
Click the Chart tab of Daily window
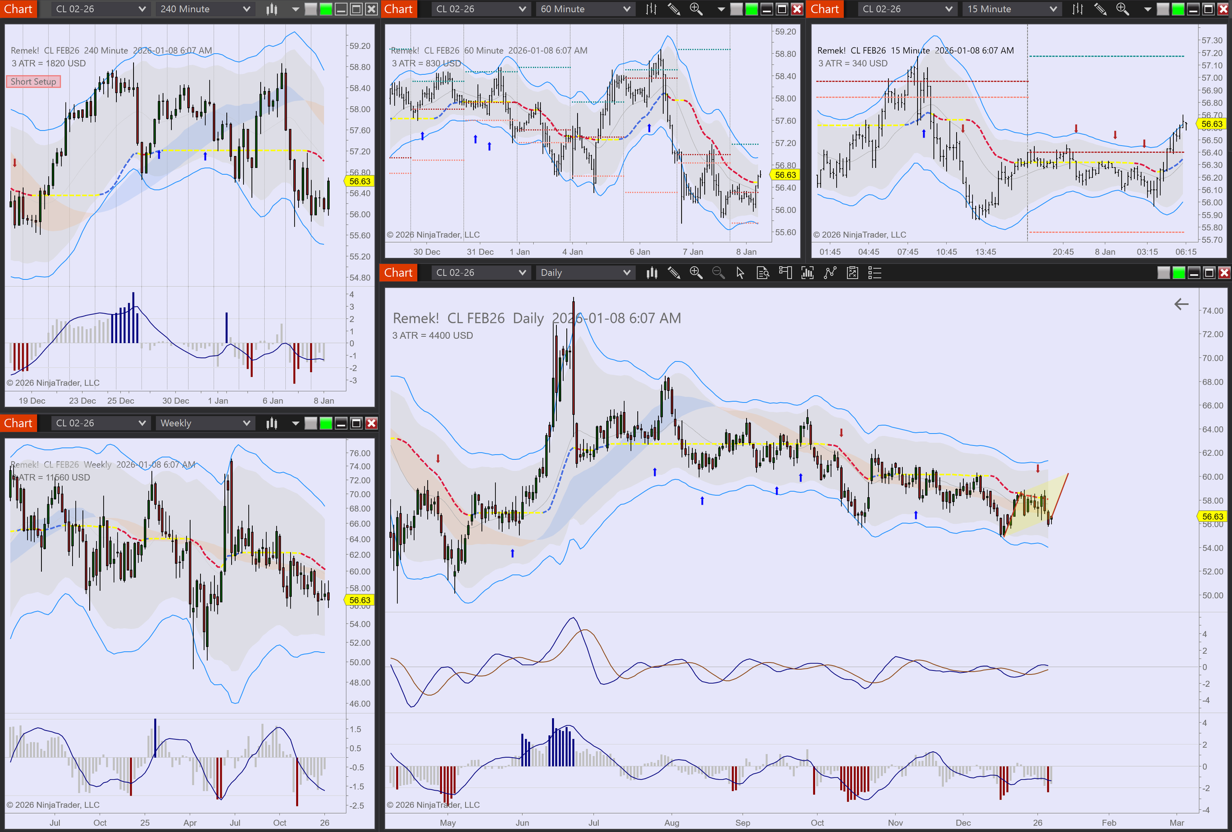point(398,273)
